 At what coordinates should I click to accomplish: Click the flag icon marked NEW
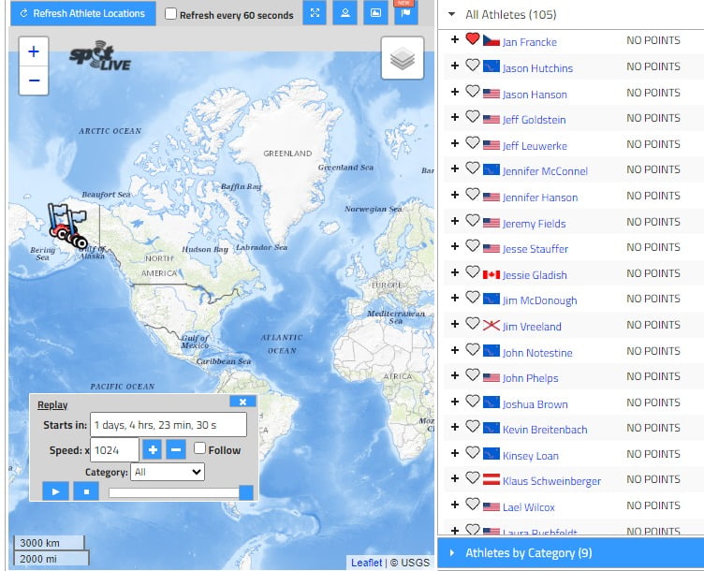click(404, 14)
